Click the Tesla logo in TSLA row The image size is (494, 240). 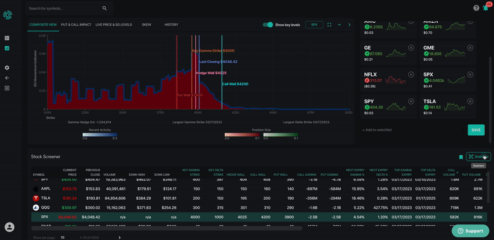(x=36, y=199)
